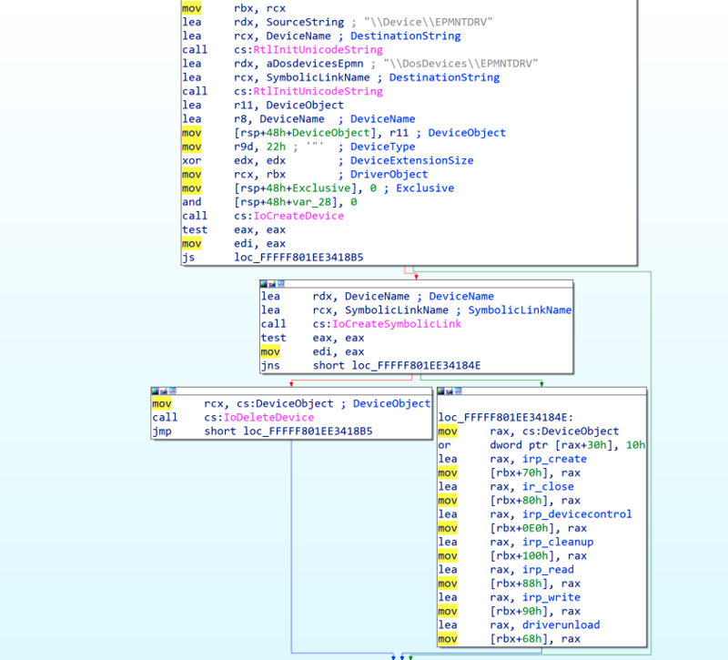Click the third title icon on the IoDeleteDevice block
This screenshot has width=728, height=660.
tap(171, 391)
